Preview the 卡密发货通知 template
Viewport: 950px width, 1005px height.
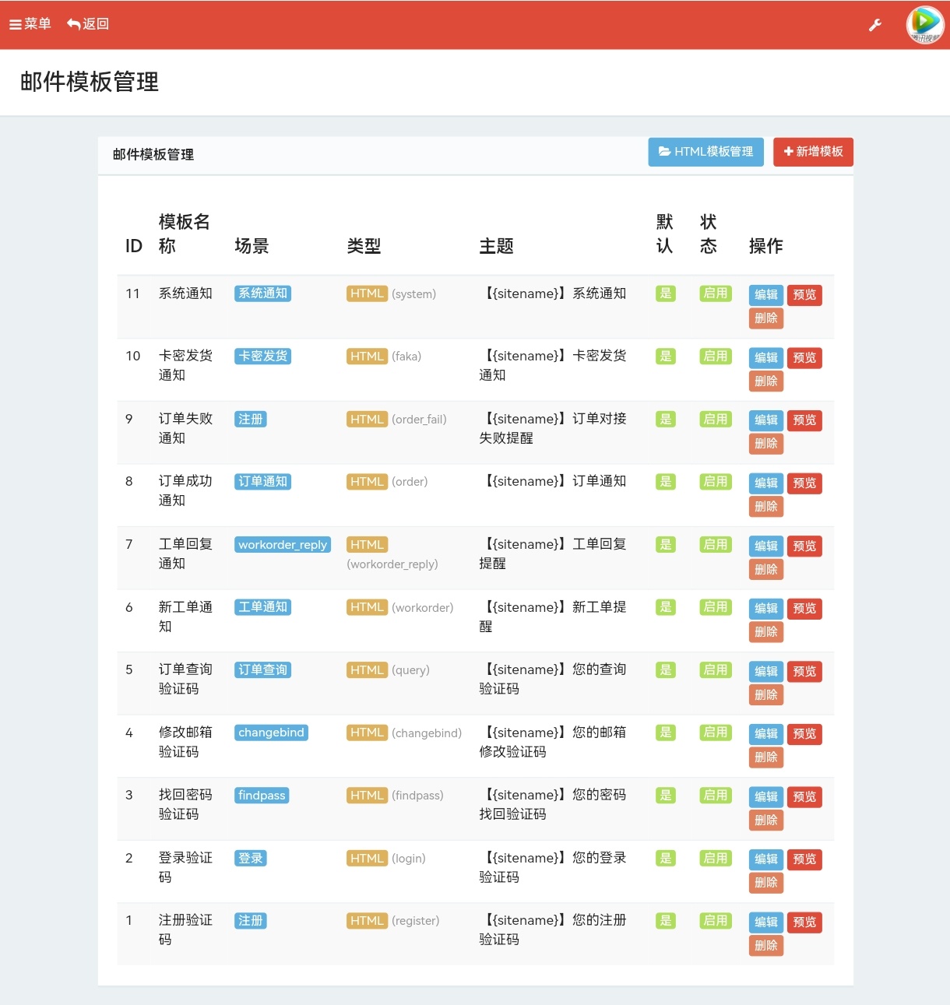point(804,358)
